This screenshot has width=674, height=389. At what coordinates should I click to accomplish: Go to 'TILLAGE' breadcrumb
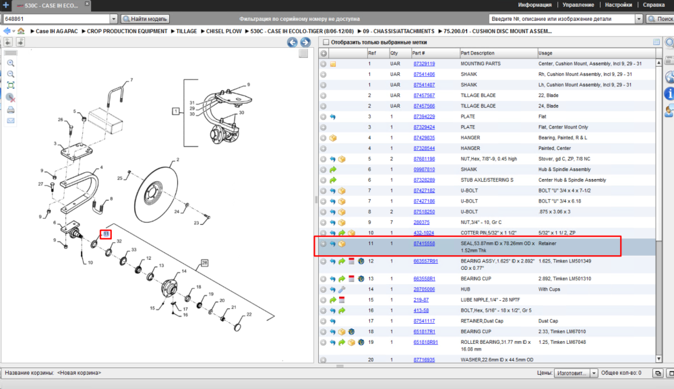click(x=186, y=32)
